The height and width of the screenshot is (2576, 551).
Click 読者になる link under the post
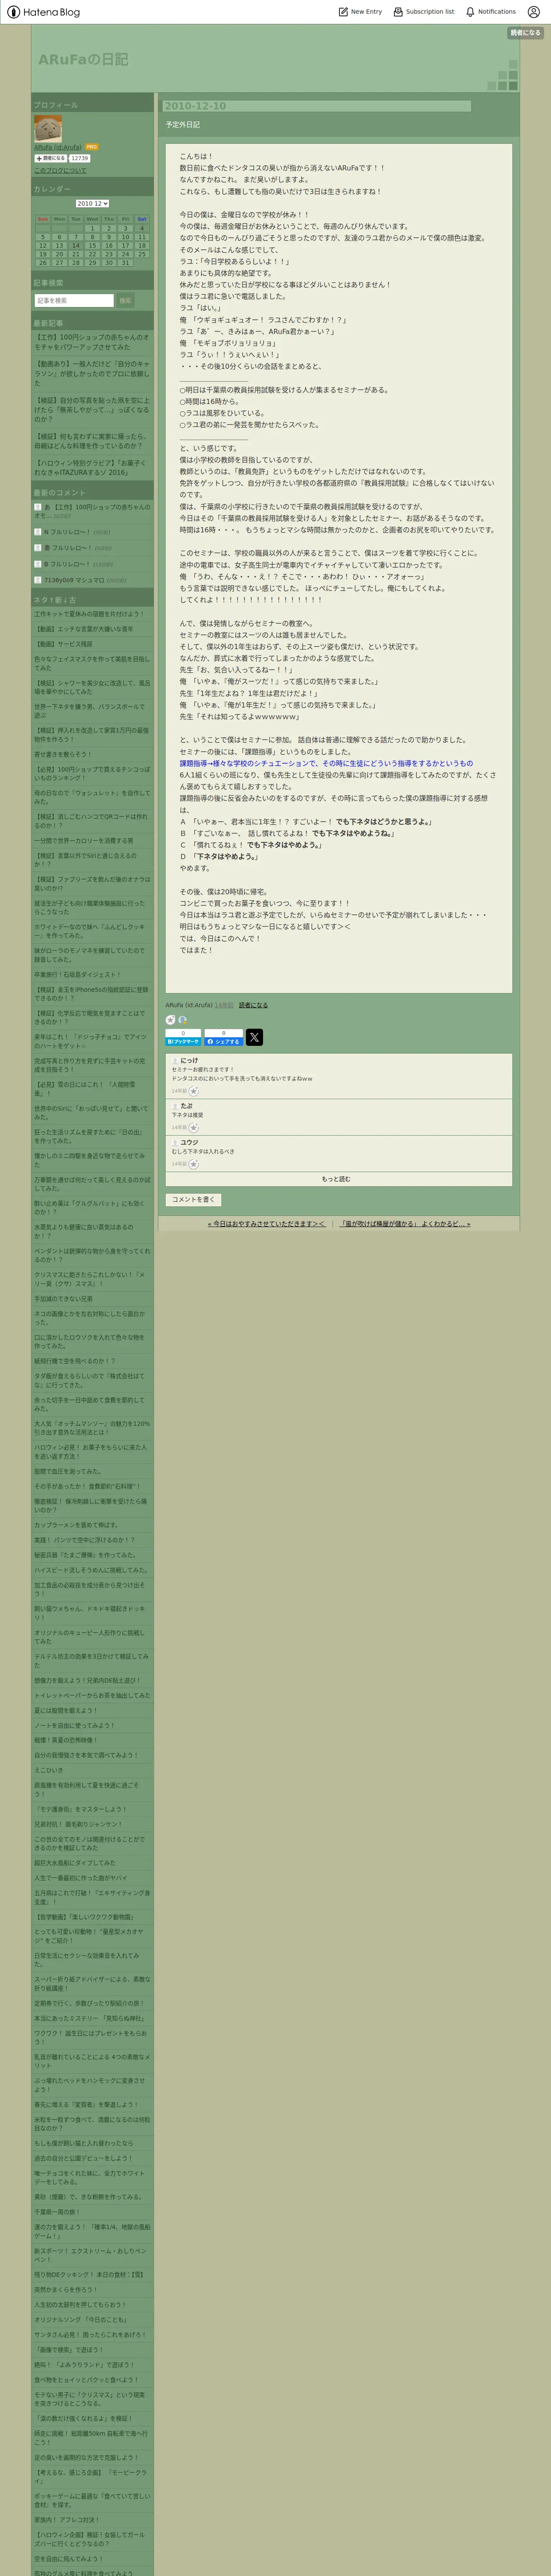point(253,1005)
